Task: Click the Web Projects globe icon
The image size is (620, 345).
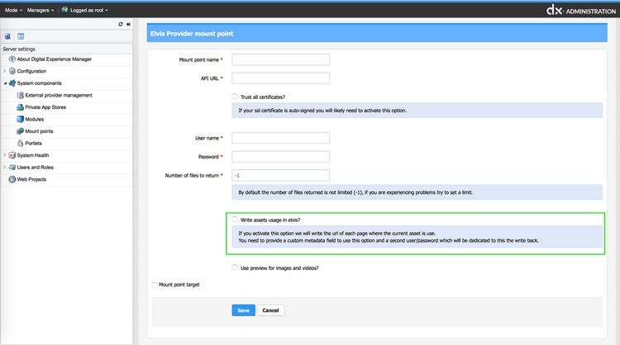Action: pos(12,179)
